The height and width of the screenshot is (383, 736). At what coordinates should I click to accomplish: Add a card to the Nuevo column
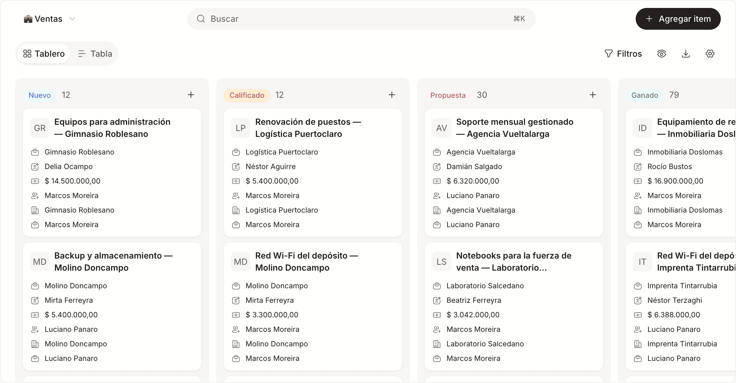click(x=191, y=95)
